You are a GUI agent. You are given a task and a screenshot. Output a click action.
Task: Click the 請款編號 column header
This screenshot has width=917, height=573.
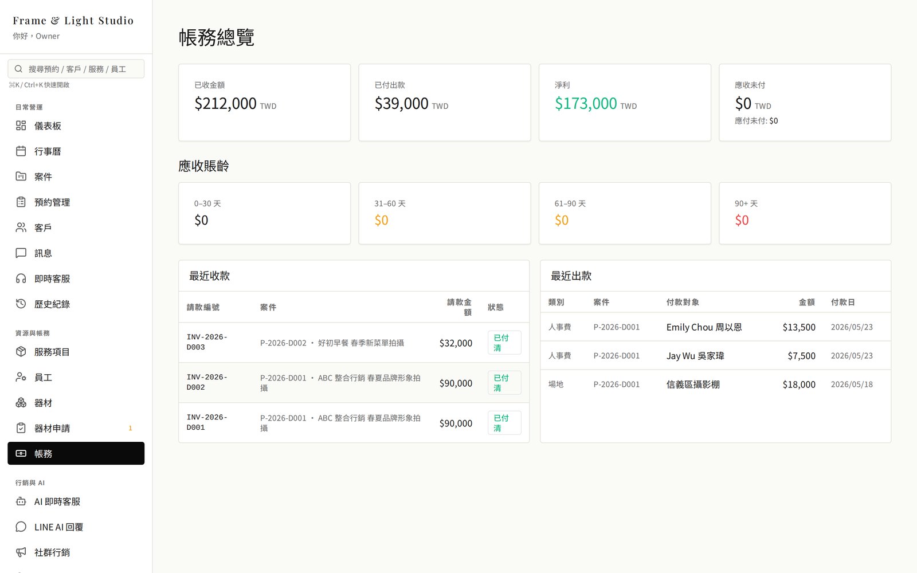pos(203,307)
